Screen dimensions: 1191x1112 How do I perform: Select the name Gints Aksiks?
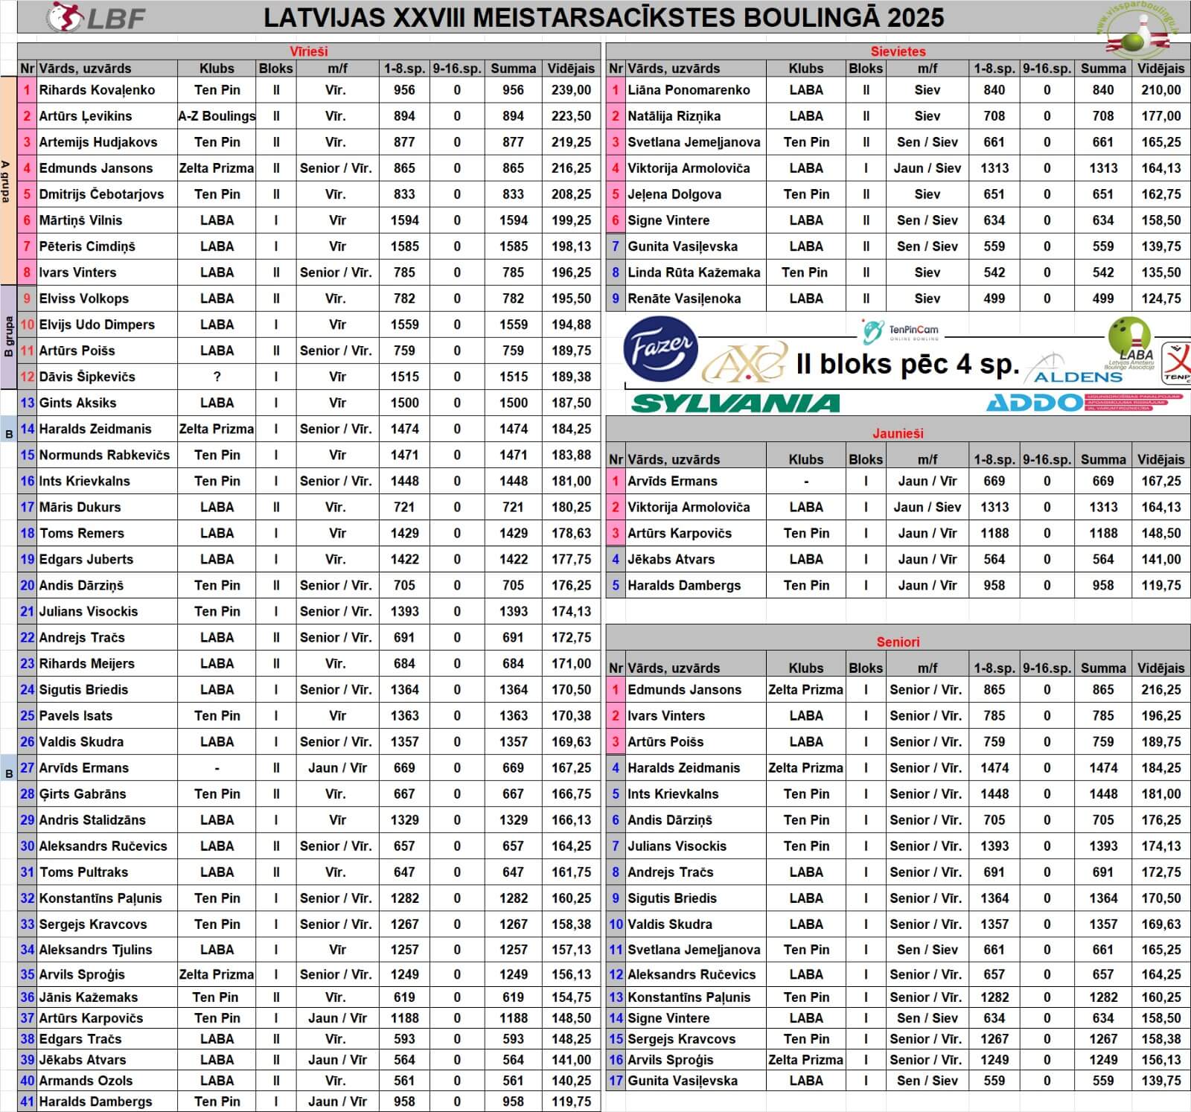pos(77,403)
